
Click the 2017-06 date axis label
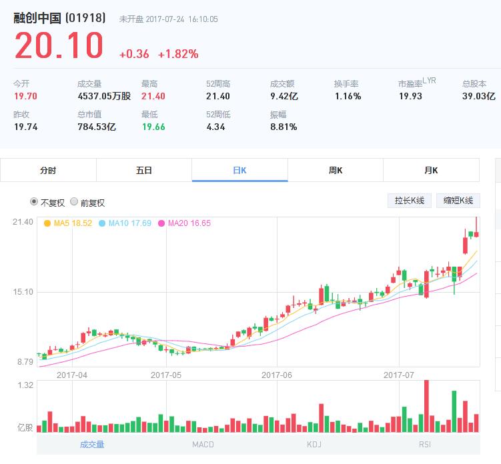pyautogui.click(x=278, y=375)
